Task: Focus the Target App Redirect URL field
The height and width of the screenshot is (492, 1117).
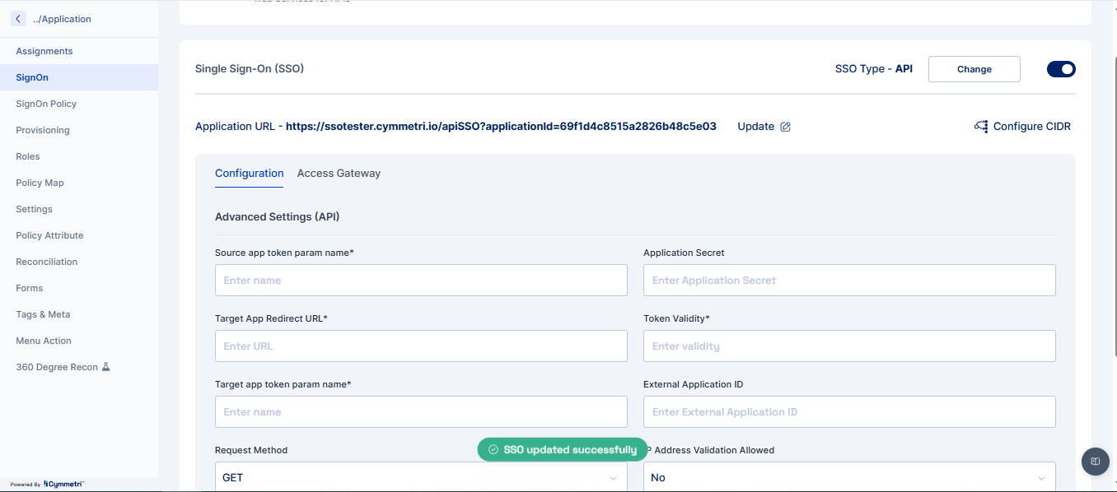Action: (421, 346)
